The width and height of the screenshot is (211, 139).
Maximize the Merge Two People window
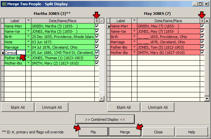(x=200, y=4)
